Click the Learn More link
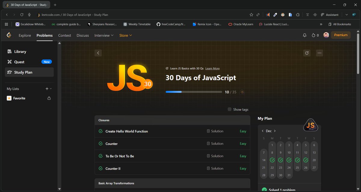 (x=212, y=69)
